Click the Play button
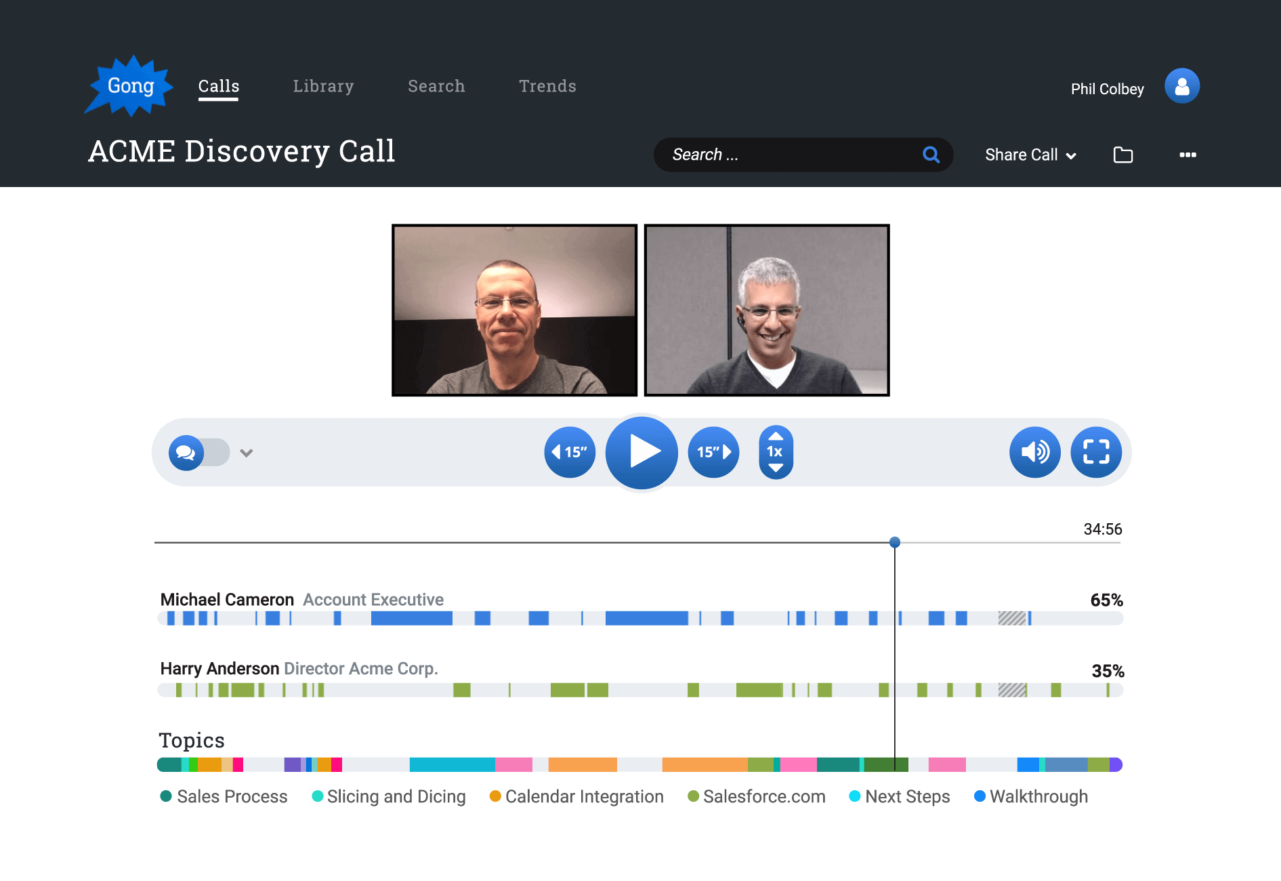Screen dimensions: 1281x881 (642, 452)
